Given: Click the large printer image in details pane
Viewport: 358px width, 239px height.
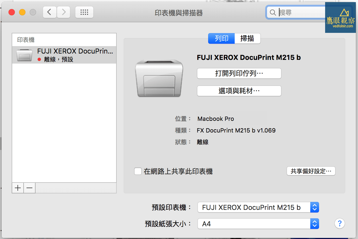Looking at the screenshot, I should (159, 78).
